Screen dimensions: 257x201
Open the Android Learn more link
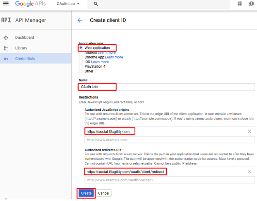tap(107, 52)
